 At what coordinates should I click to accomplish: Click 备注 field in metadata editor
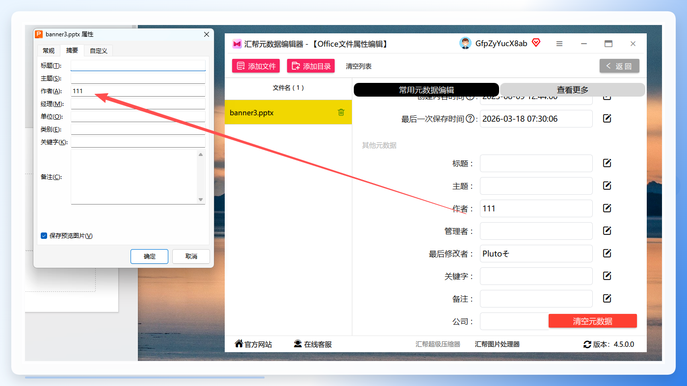click(536, 299)
